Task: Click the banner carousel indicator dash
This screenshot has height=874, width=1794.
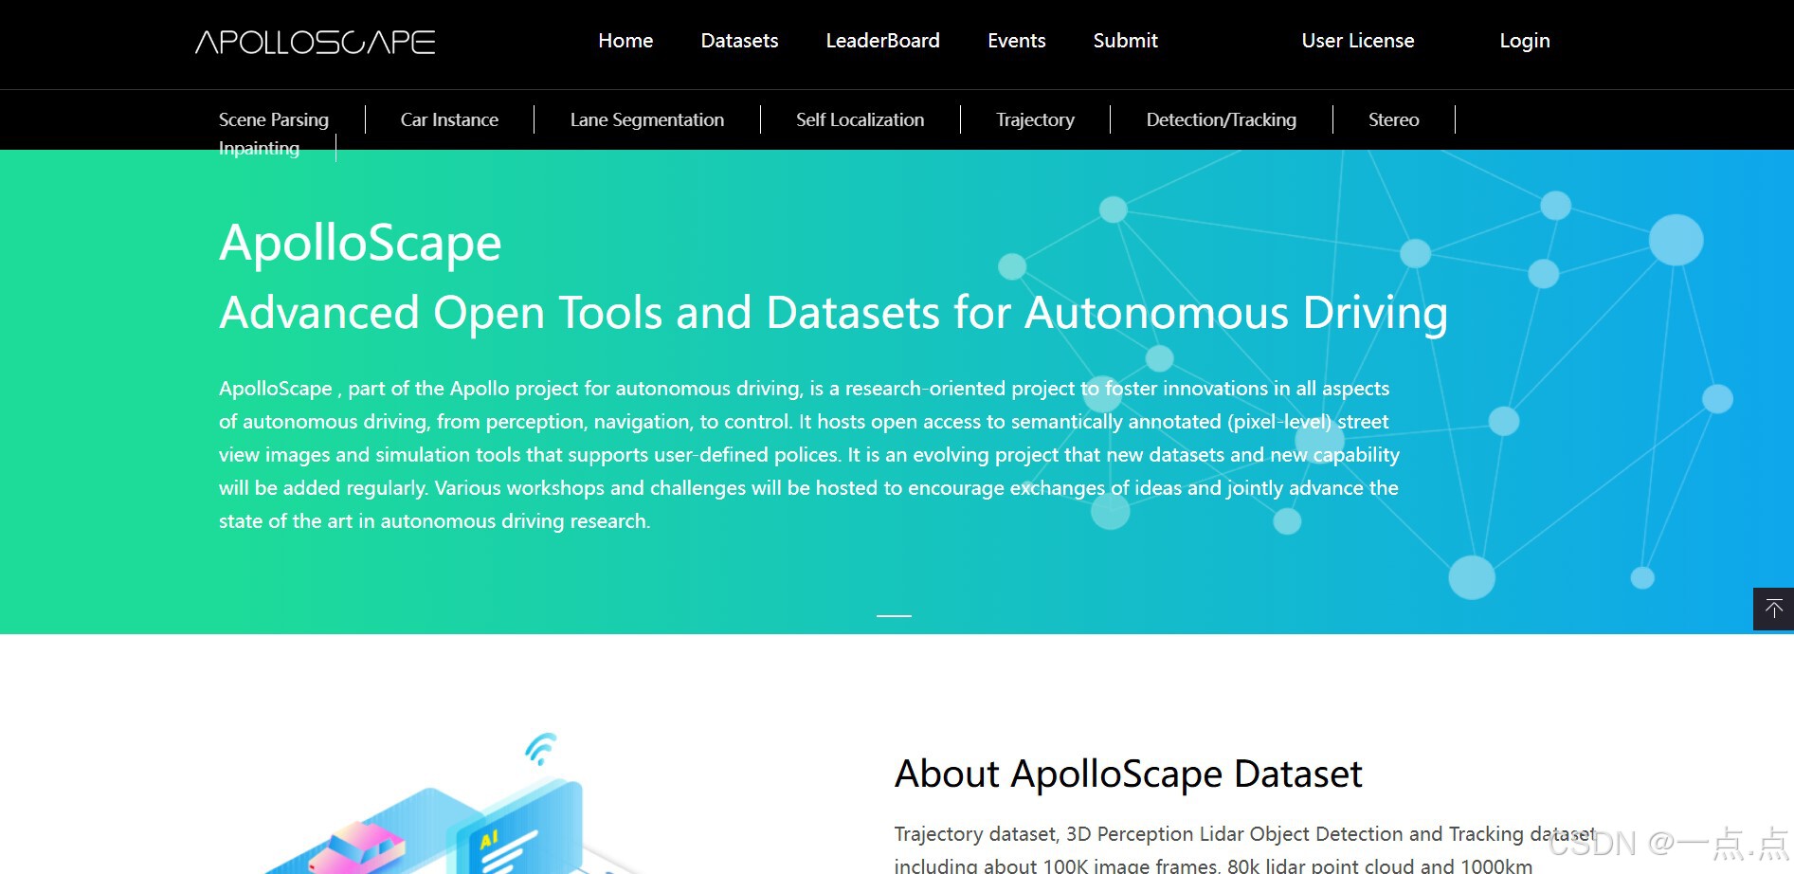Action: [x=894, y=616]
